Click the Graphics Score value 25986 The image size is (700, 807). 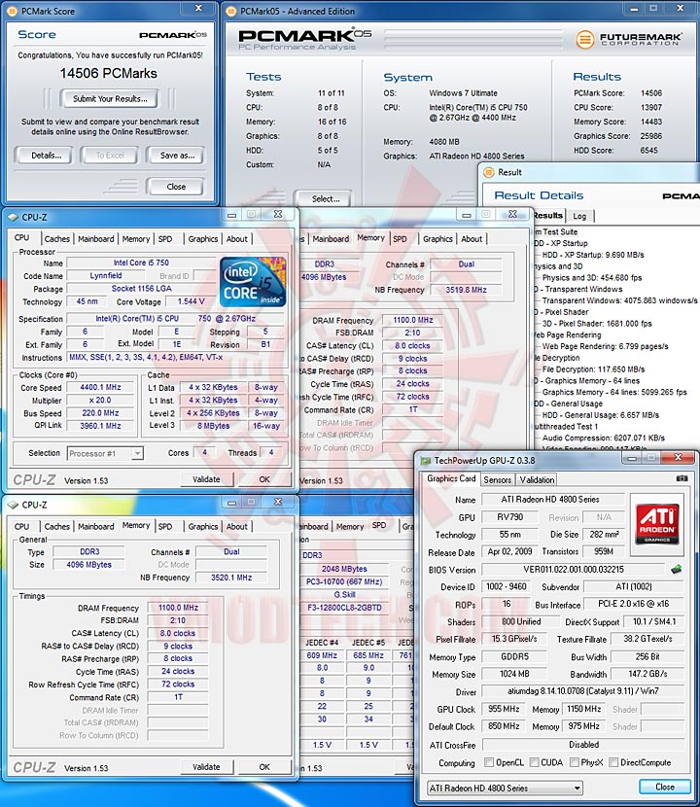651,136
